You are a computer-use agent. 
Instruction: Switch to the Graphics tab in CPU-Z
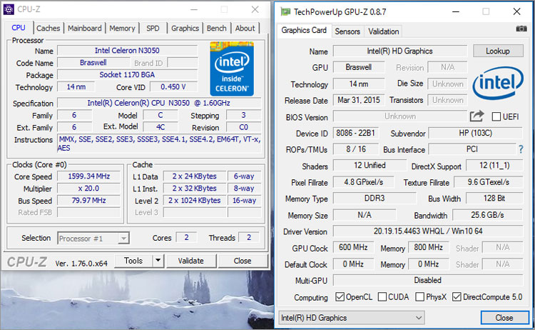(185, 29)
